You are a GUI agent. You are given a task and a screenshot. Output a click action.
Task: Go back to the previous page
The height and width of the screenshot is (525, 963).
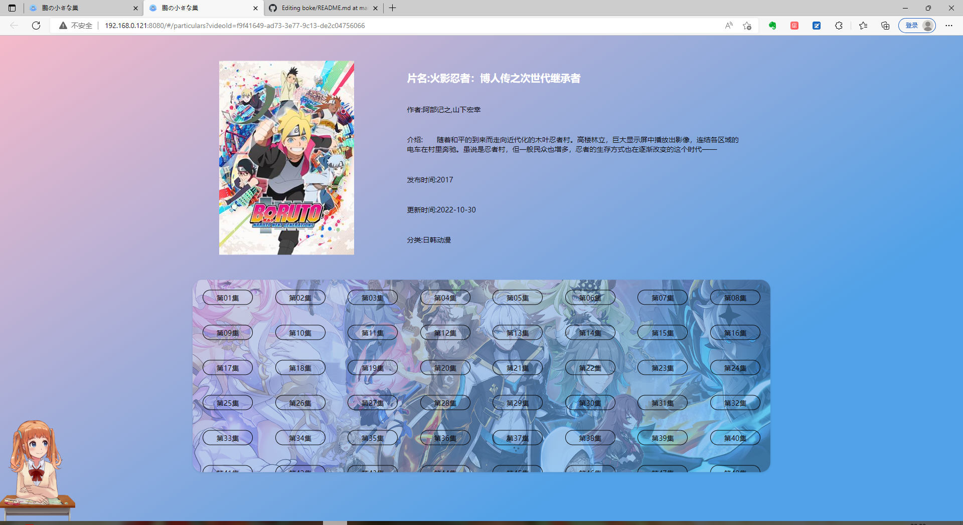(x=14, y=25)
